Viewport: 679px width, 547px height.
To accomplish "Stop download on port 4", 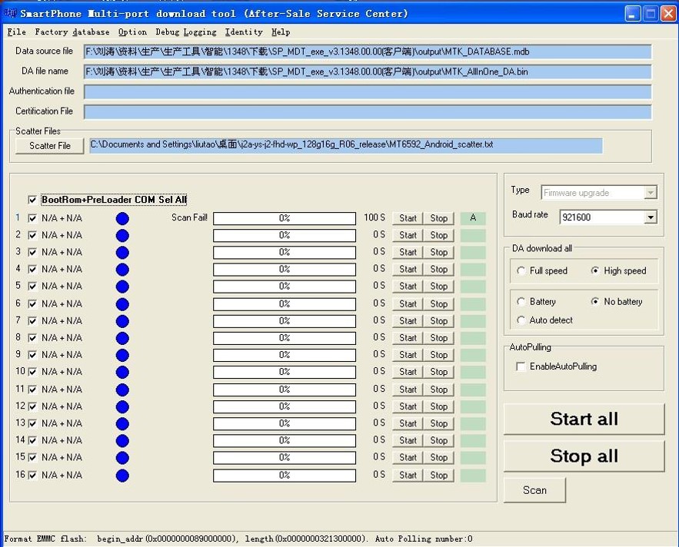I will pos(438,269).
